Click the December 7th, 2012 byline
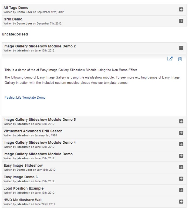 (33, 24)
